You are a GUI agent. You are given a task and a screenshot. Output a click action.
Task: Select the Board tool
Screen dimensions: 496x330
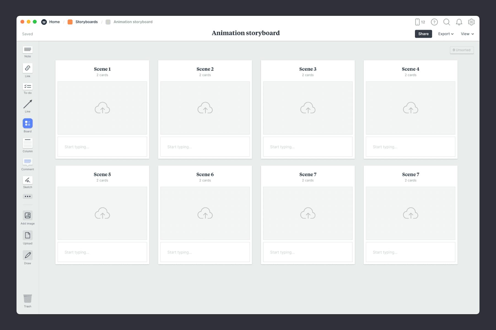[28, 124]
